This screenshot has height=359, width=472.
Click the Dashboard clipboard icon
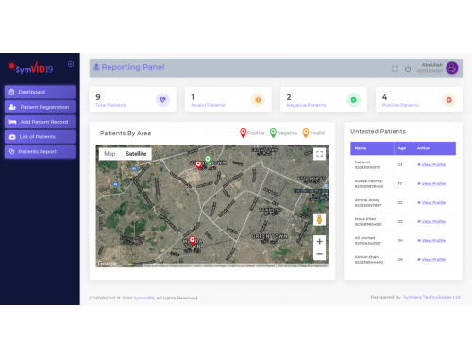tap(11, 92)
